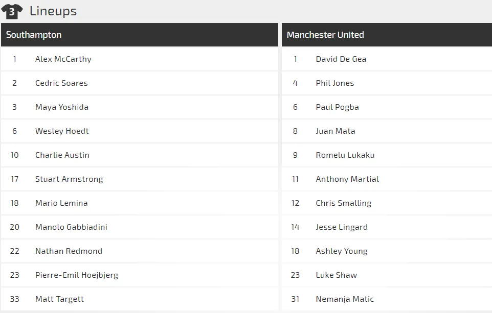
Task: Select the Manchester United team header
Action: tap(325, 35)
